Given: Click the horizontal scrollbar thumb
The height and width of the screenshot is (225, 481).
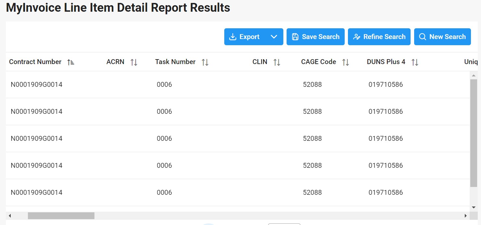Looking at the screenshot, I should (x=61, y=216).
